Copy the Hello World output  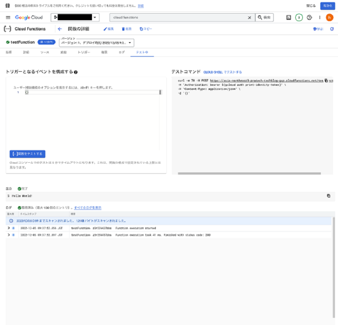coord(328,196)
